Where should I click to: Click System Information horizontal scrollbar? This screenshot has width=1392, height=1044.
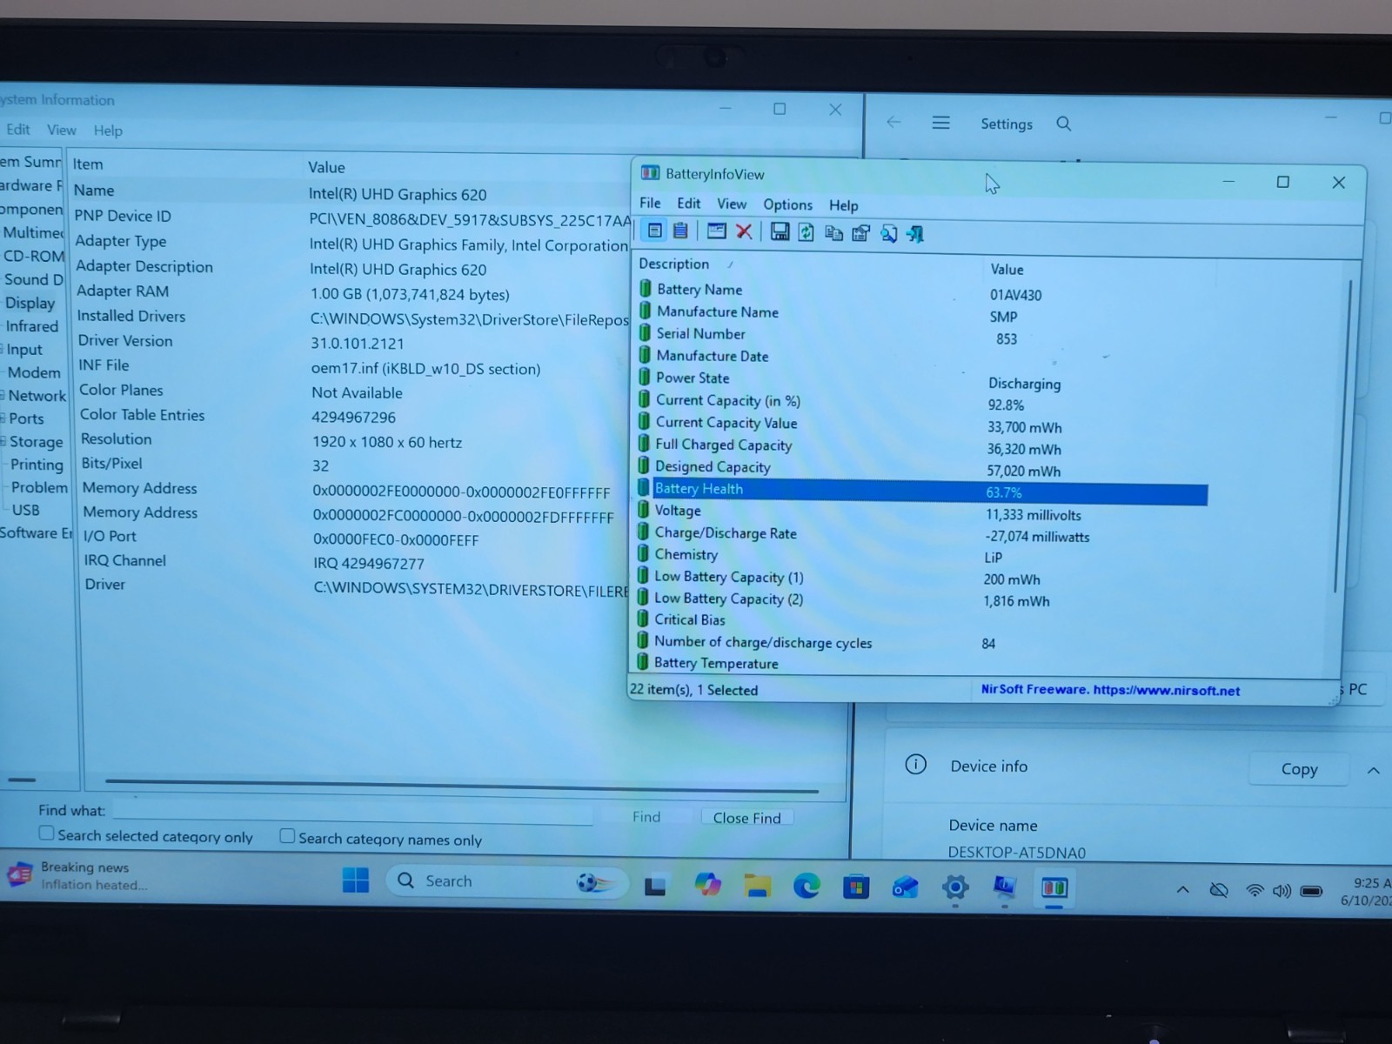point(461,786)
